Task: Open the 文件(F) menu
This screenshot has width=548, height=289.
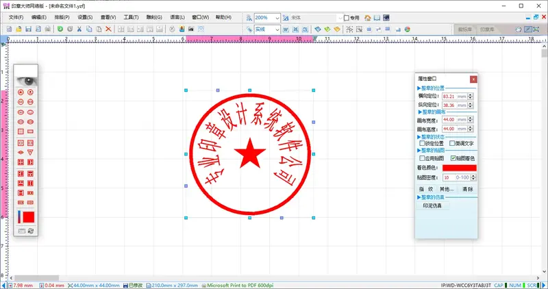Action: 16,17
